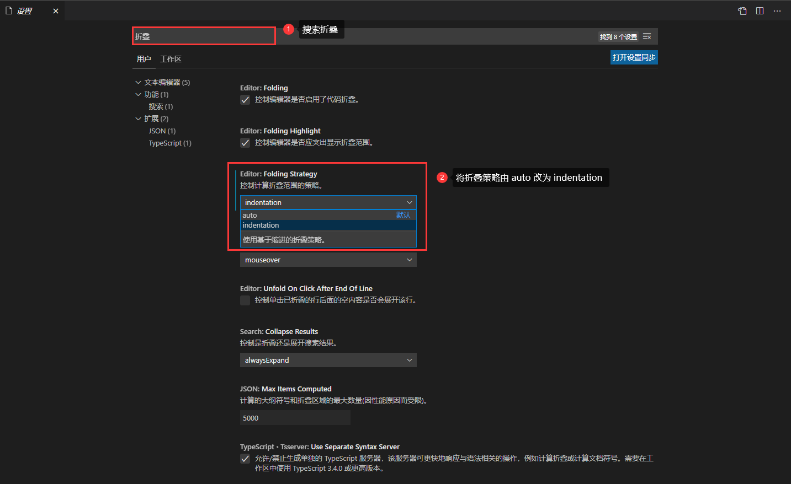
Task: Click the clear settings search filter icon
Action: 647,36
